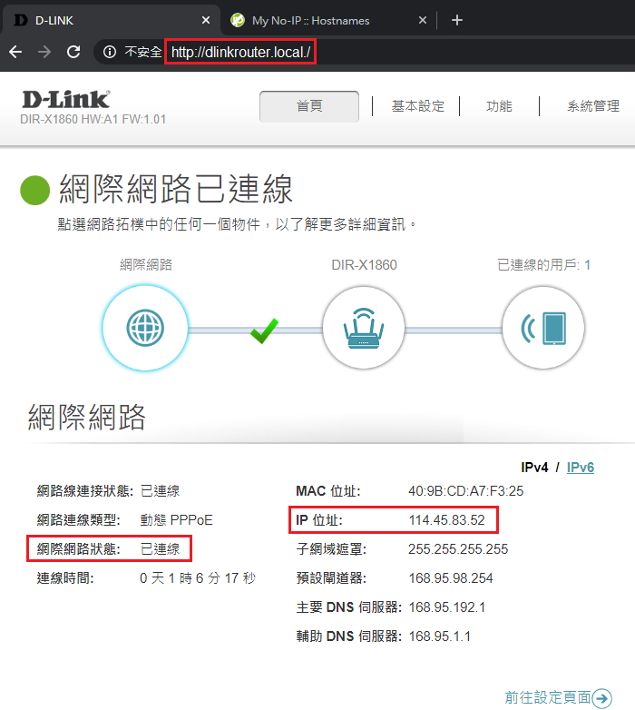Select the Internet globe icon in topology
635x710 pixels.
point(145,328)
